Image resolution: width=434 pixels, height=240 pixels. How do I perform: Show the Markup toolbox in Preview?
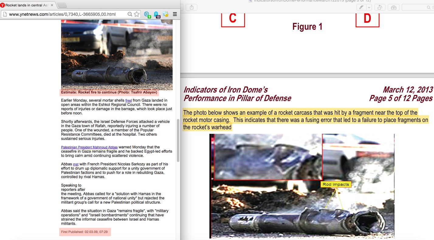pos(393,7)
